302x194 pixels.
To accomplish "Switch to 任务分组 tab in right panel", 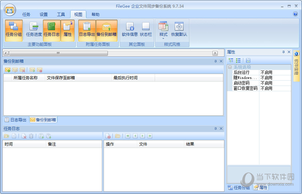I will (x=239, y=187).
